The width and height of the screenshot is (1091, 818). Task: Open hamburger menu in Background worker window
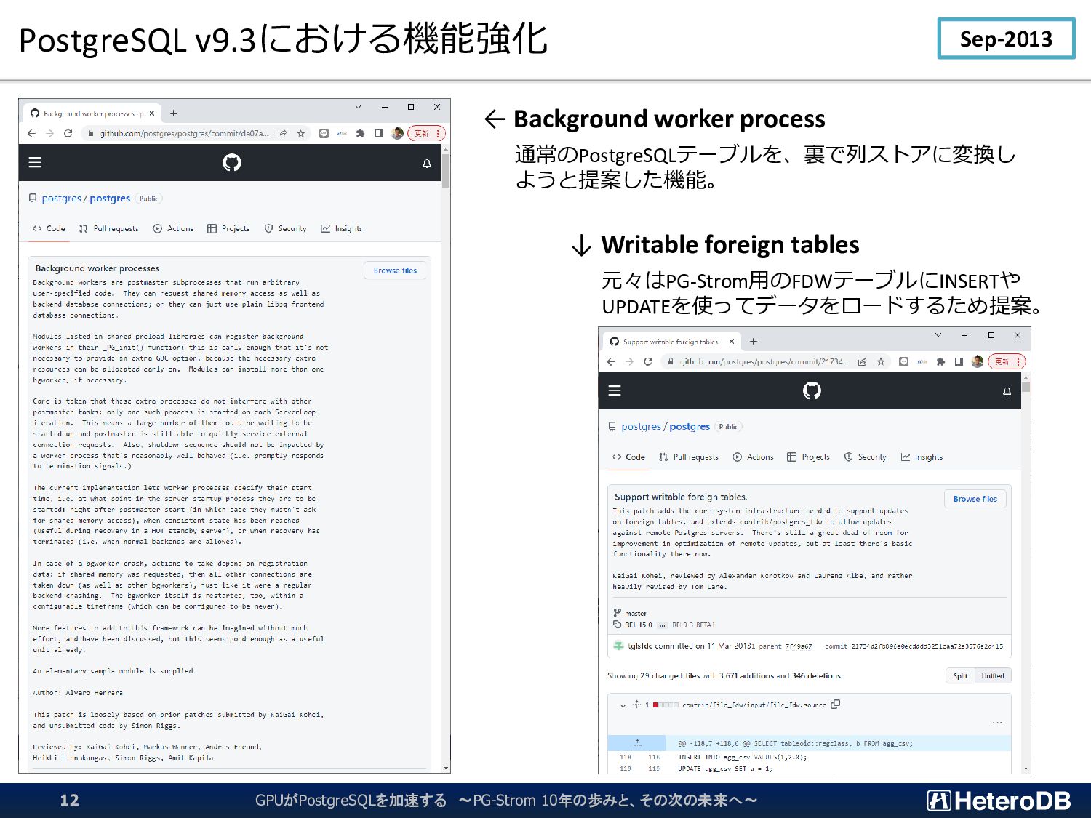tap(35, 162)
